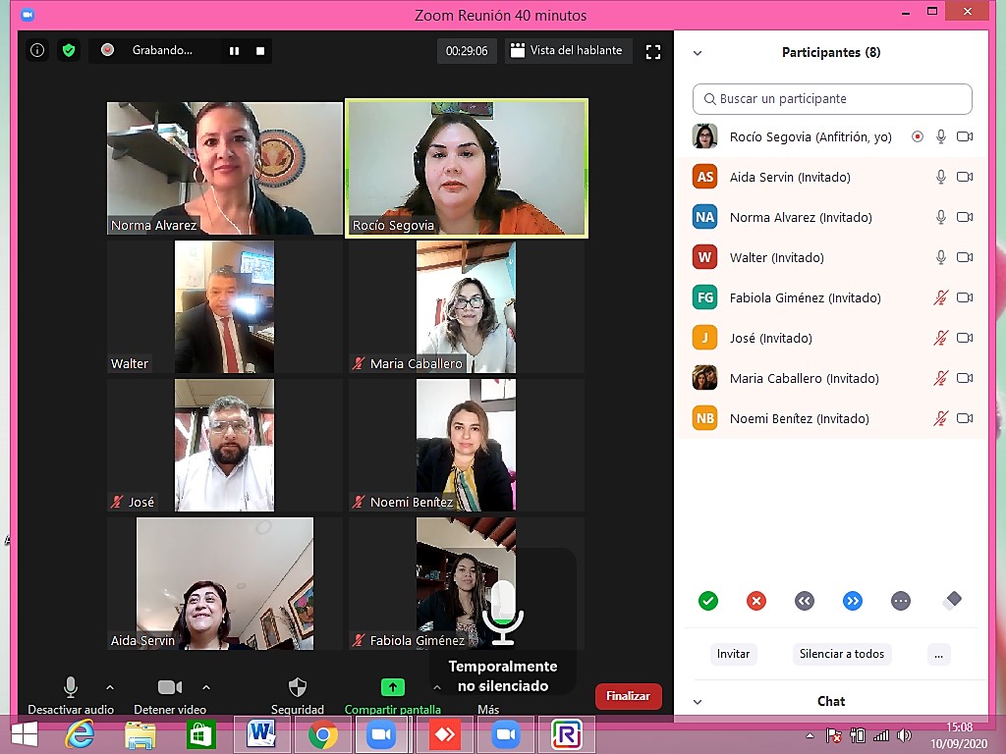1006x754 pixels.
Task: Select Maria Caballero's video tile
Action: point(467,306)
